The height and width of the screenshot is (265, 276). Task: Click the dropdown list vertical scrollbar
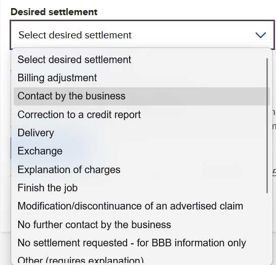click(x=267, y=126)
